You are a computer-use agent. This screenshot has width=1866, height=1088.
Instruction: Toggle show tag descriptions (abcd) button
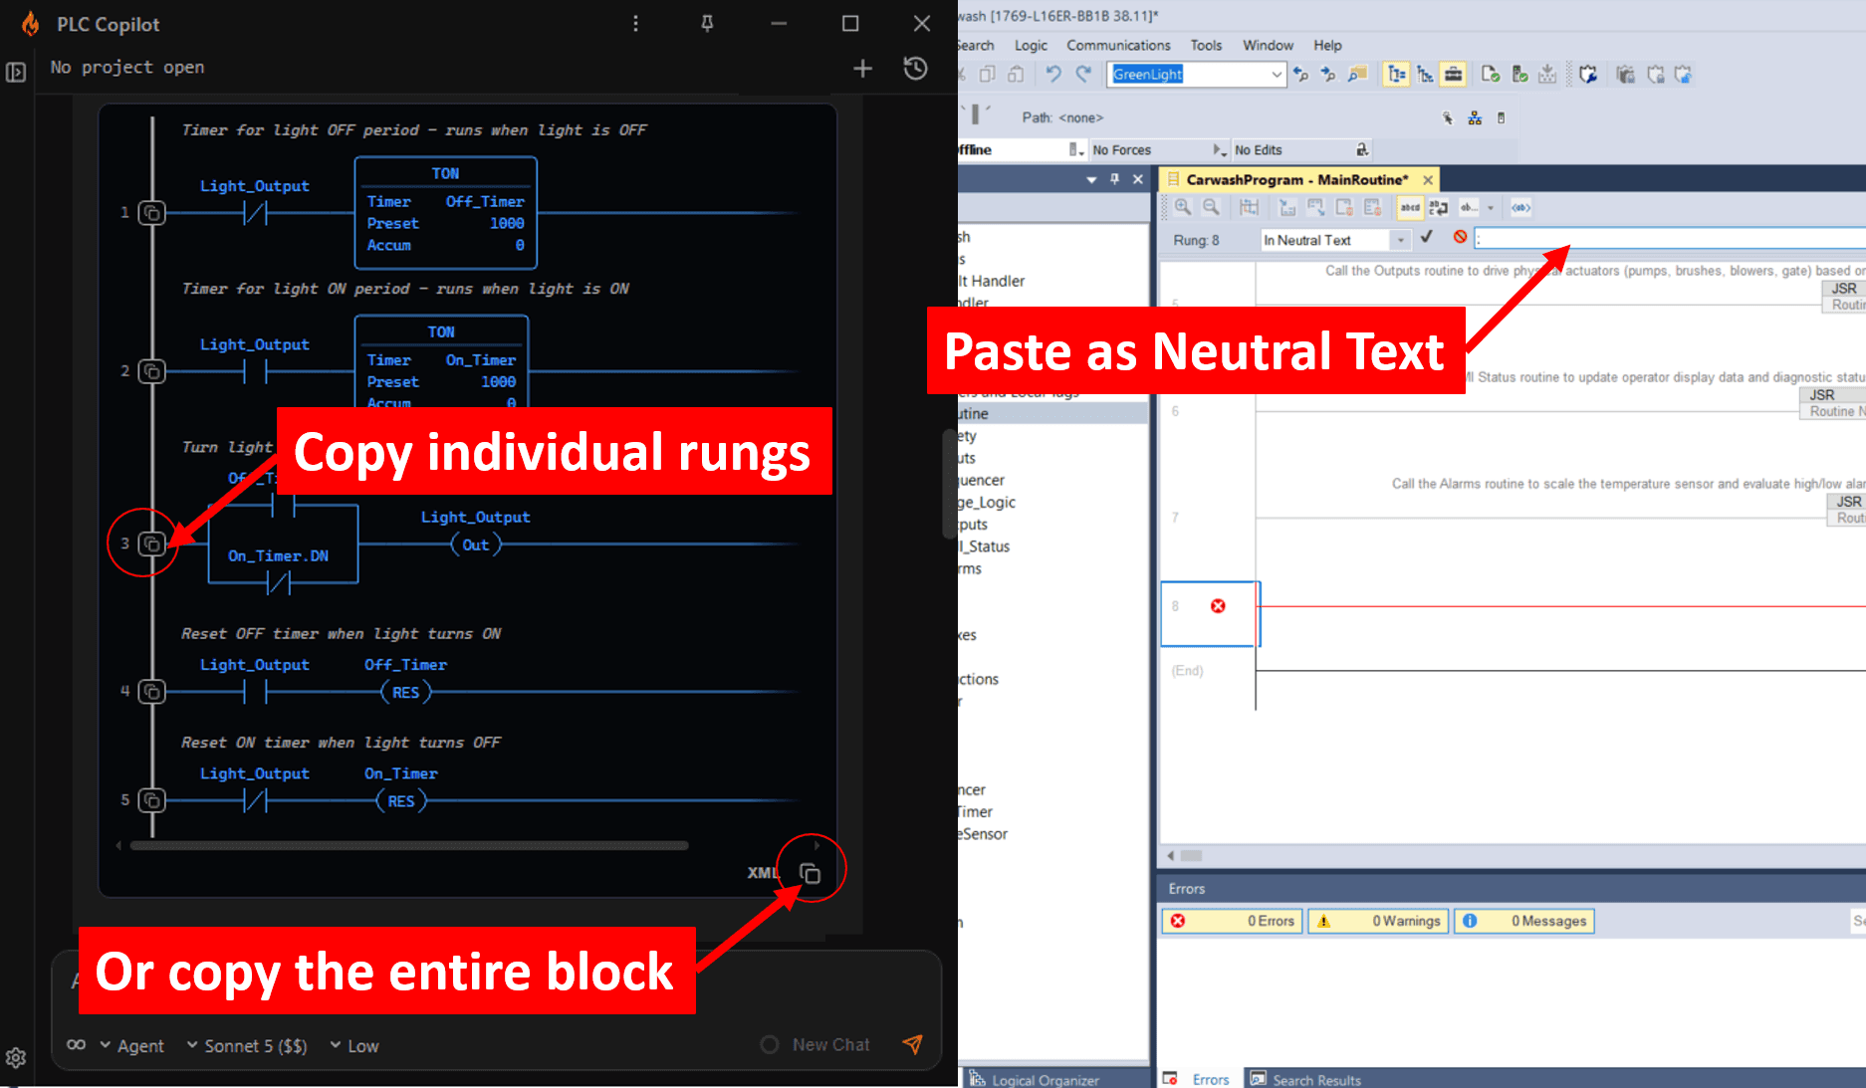pyautogui.click(x=1410, y=207)
